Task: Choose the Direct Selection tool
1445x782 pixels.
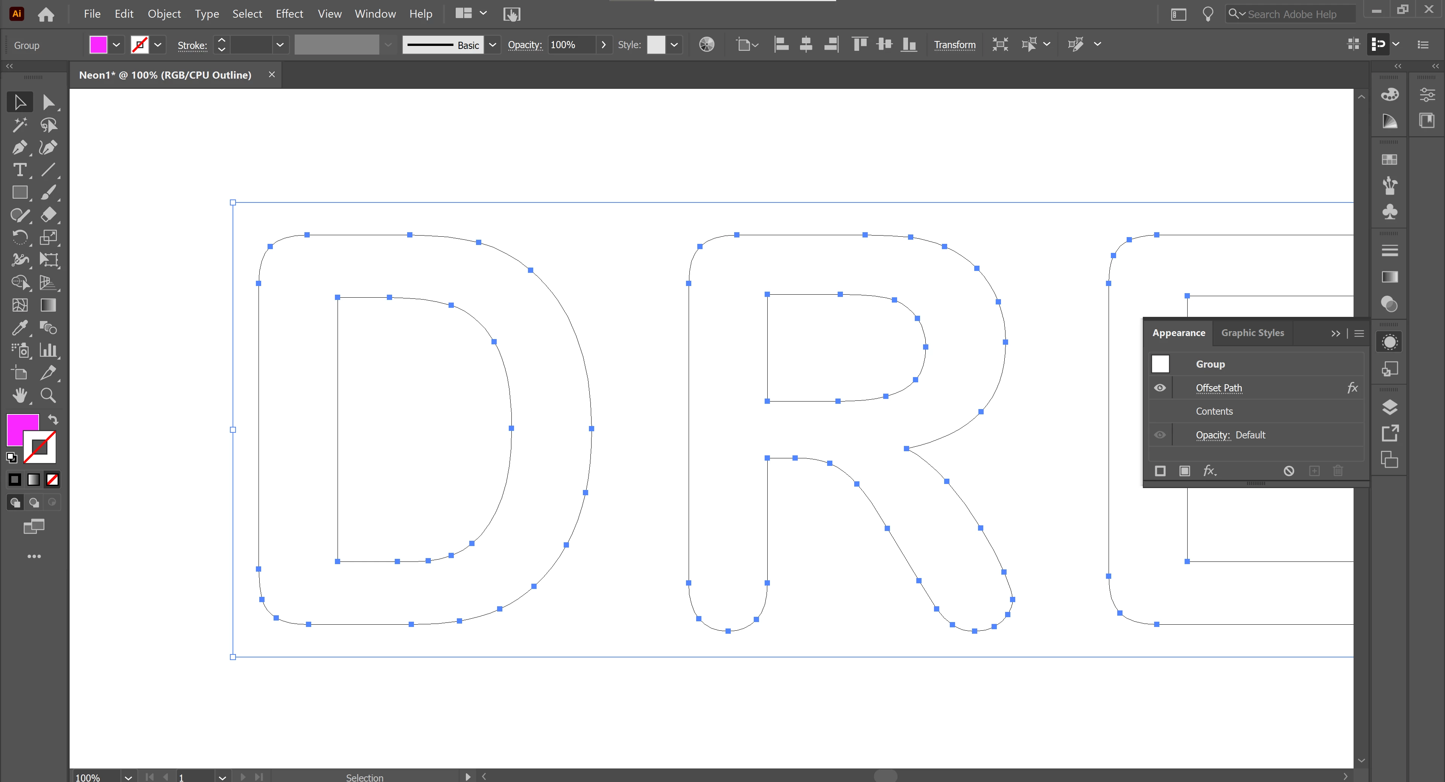Action: (48, 102)
